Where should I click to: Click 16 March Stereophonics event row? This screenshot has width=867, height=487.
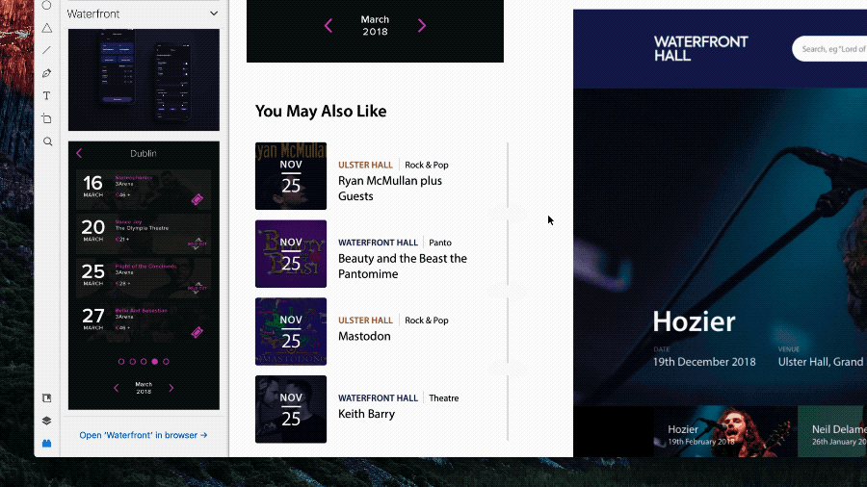click(144, 190)
